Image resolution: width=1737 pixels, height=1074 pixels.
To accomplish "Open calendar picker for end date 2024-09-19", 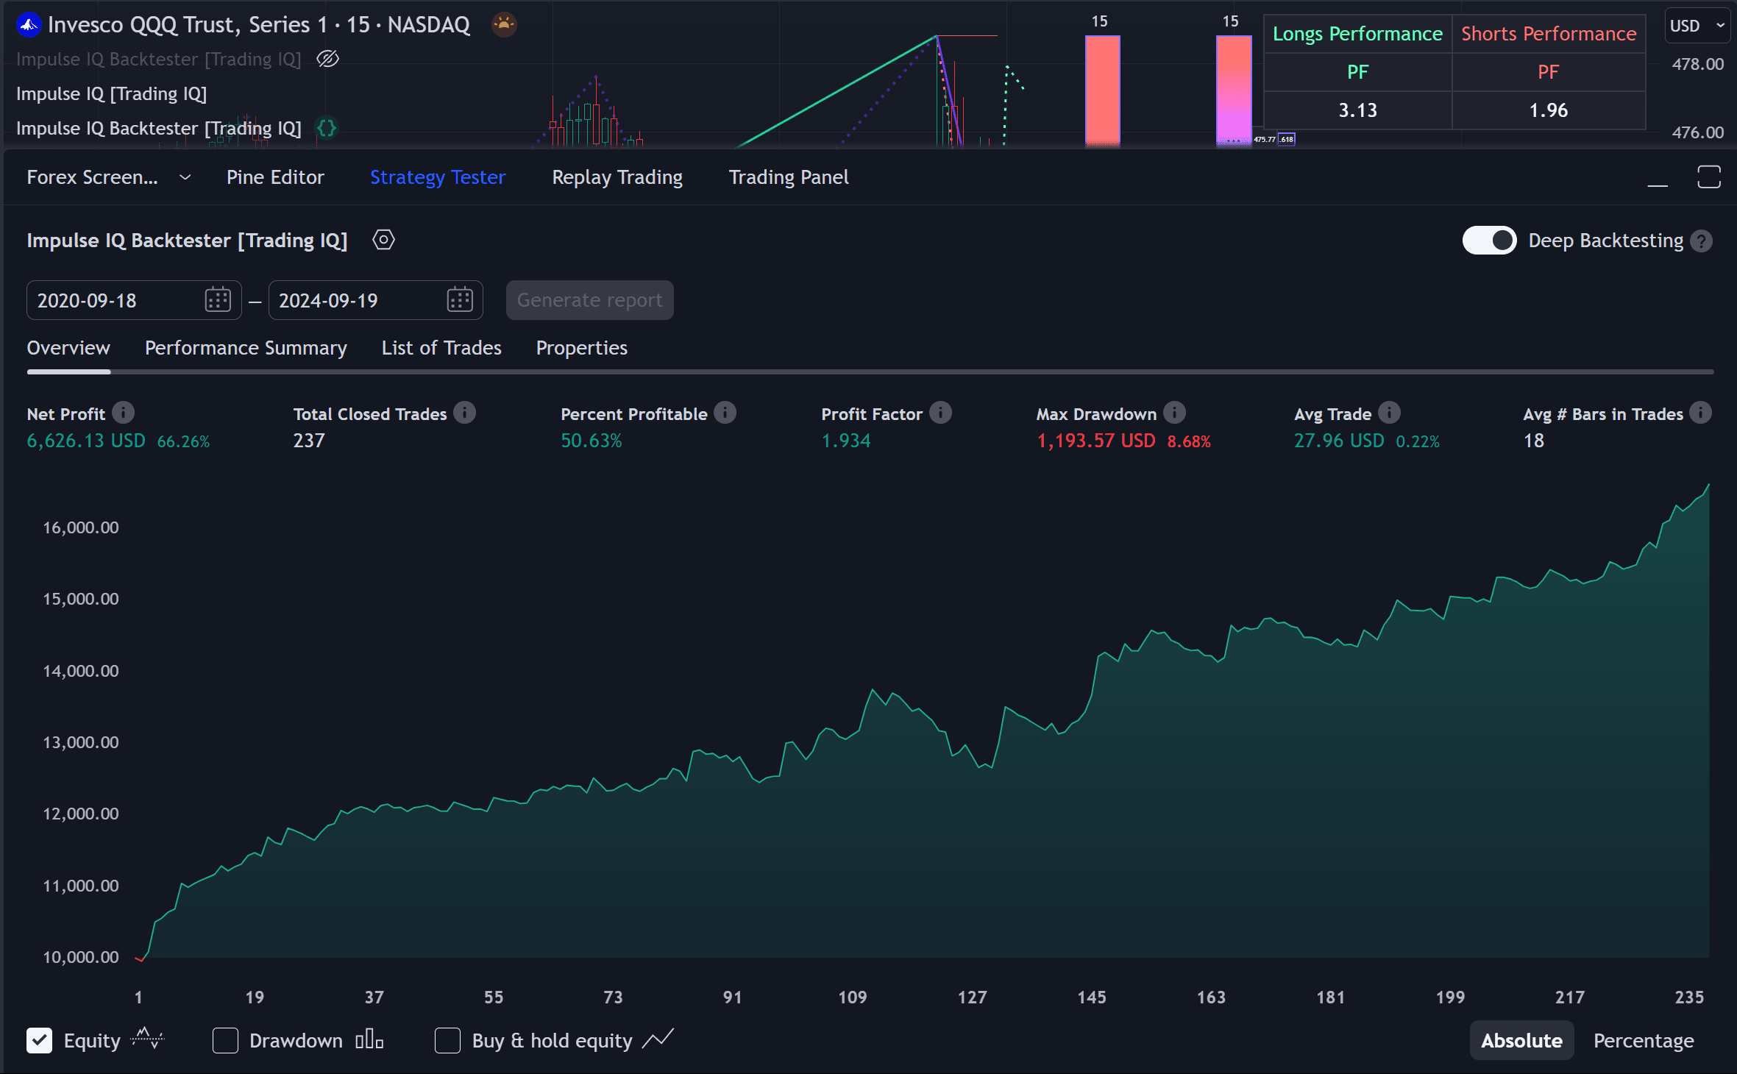I will 460,300.
